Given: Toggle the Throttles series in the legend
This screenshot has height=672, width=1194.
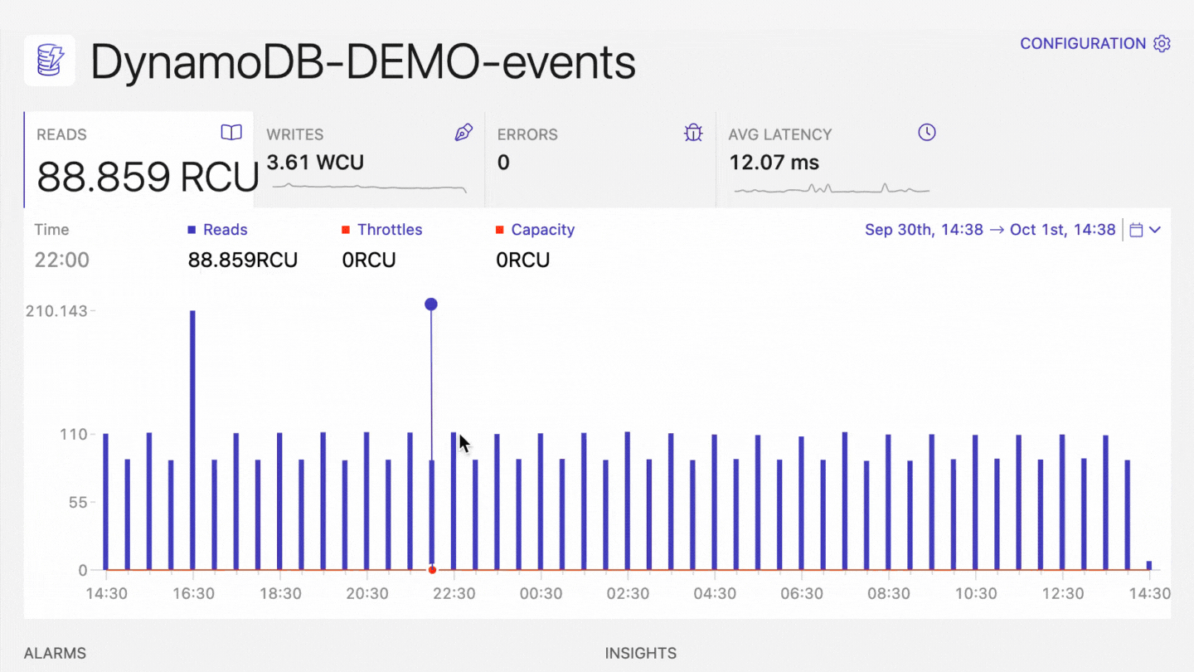Looking at the screenshot, I should [382, 230].
